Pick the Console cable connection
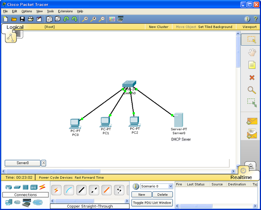261x210 pixels. tap(69, 190)
